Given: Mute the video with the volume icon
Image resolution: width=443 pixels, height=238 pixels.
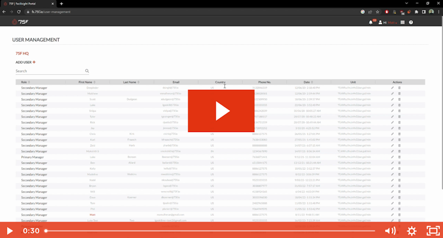Looking at the screenshot, I should click(x=390, y=231).
